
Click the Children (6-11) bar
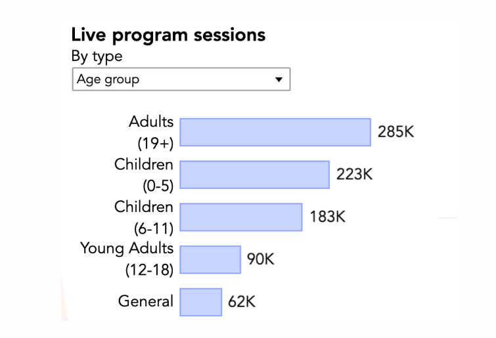click(241, 217)
